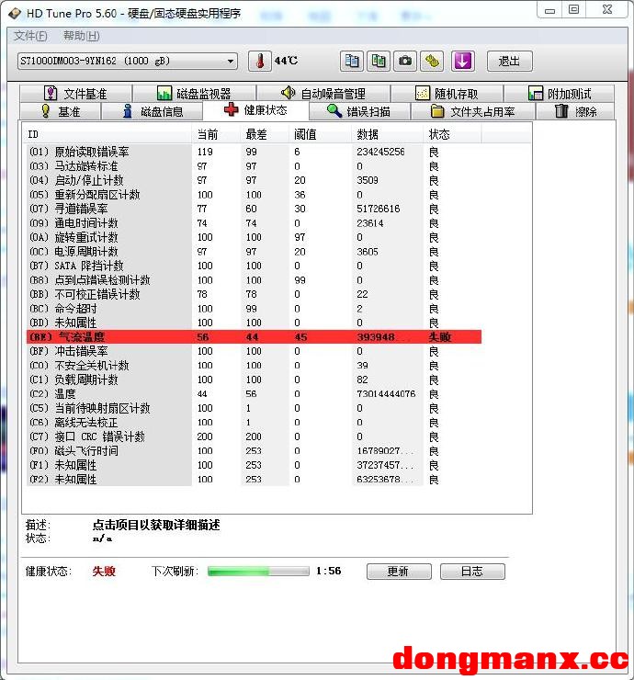
Task: Open the 日志 log button
Action: tap(472, 571)
